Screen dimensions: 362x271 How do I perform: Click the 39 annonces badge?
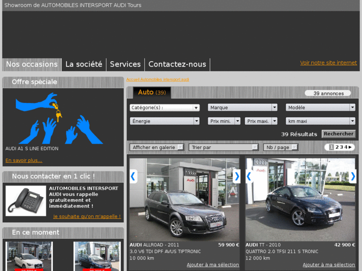pos(328,93)
